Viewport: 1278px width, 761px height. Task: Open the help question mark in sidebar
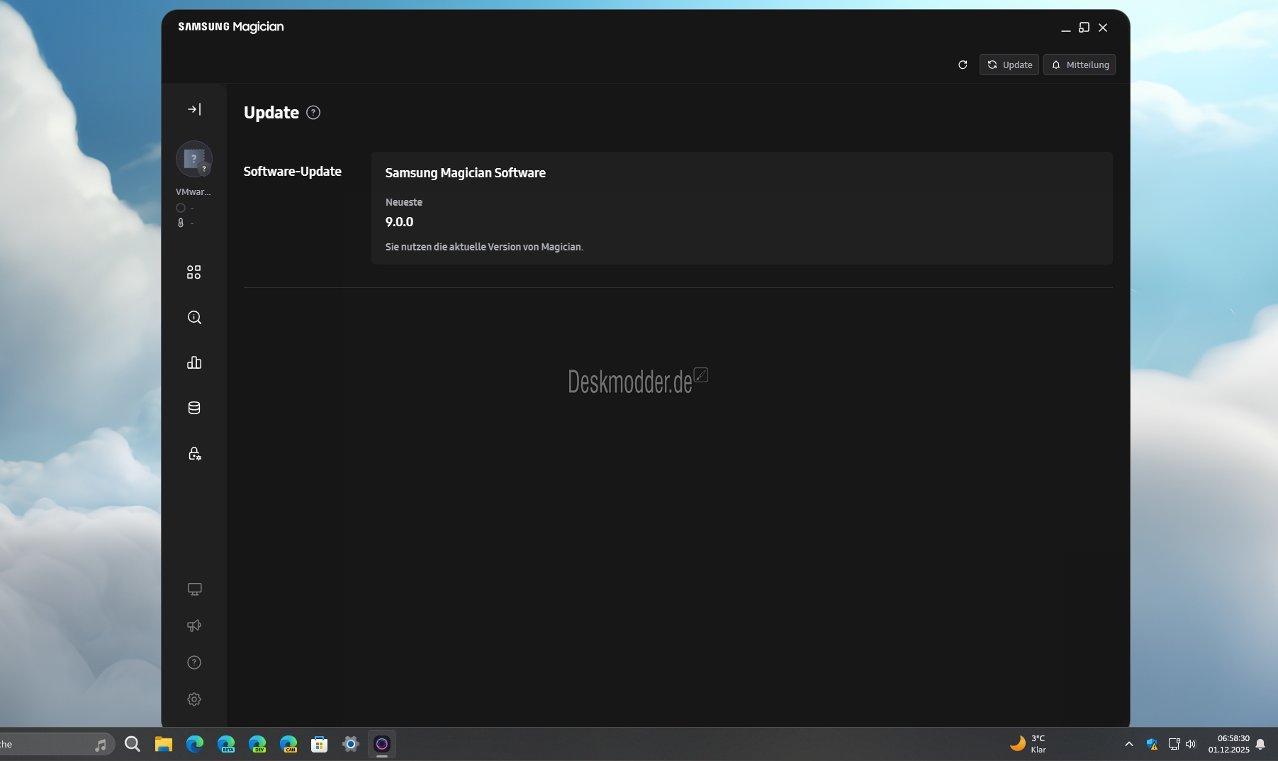194,662
